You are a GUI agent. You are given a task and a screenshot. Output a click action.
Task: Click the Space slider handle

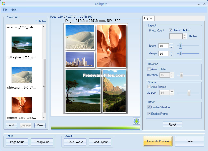pyautogui.click(x=180, y=46)
